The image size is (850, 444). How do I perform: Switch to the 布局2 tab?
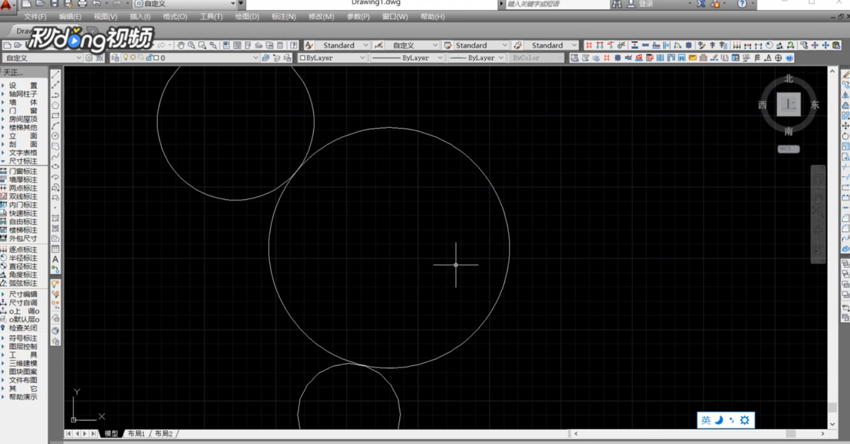[x=163, y=434]
